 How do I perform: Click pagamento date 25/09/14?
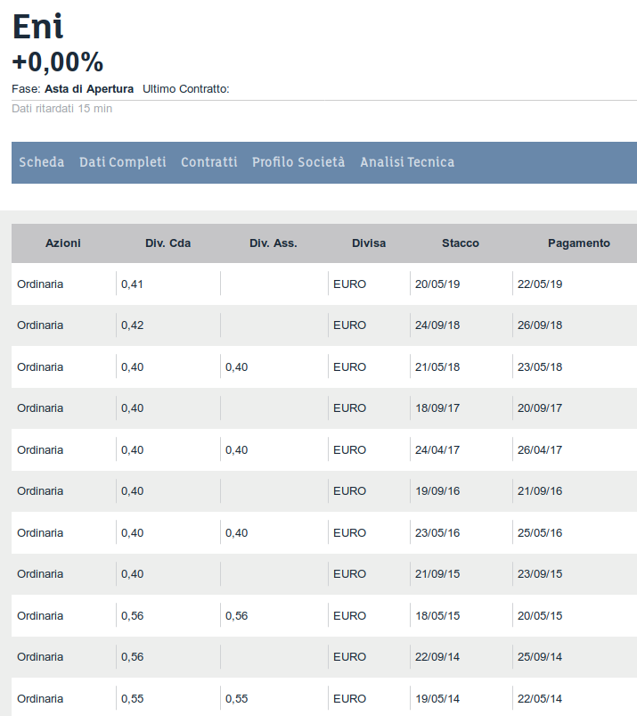(x=540, y=657)
